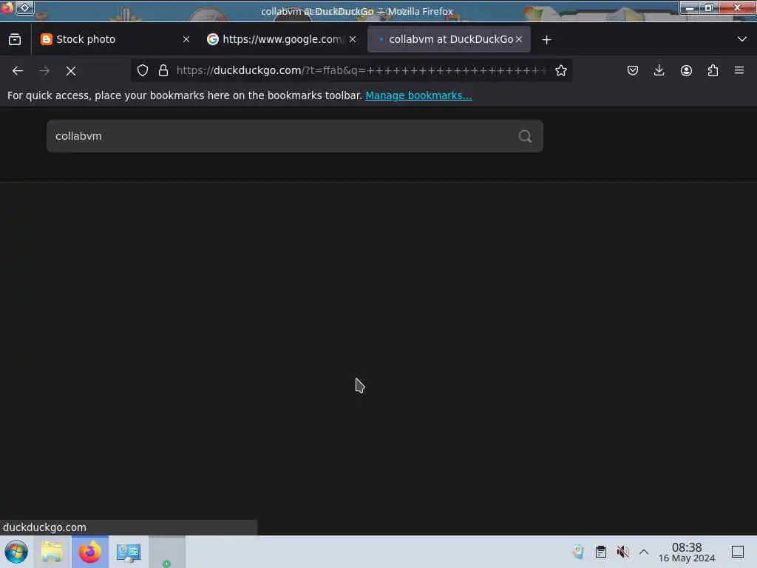Open a new tab

pyautogui.click(x=546, y=40)
